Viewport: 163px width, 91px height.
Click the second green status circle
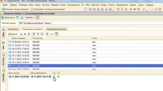pos(58,77)
